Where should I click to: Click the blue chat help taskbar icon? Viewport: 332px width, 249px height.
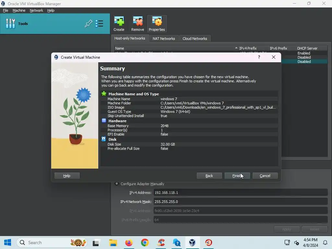[176, 243]
